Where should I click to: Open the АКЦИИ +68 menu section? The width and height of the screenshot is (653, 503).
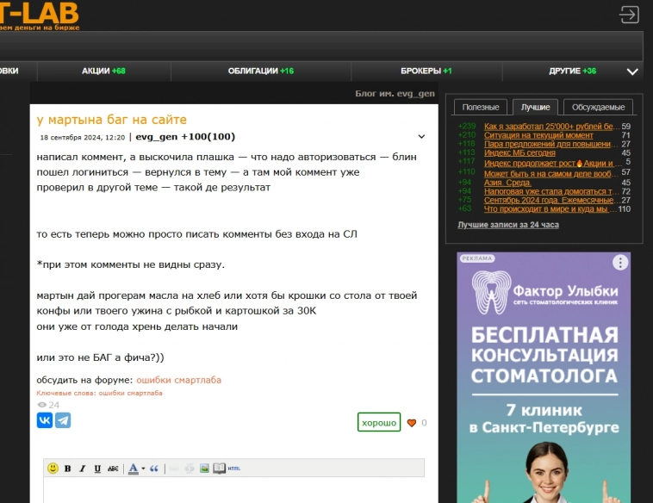[103, 71]
